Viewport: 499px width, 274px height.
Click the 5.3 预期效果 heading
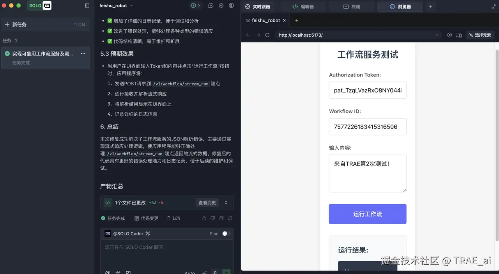tap(117, 54)
